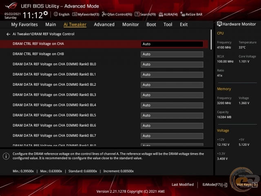Open MyFavorite(F3) panel

coord(86,14)
